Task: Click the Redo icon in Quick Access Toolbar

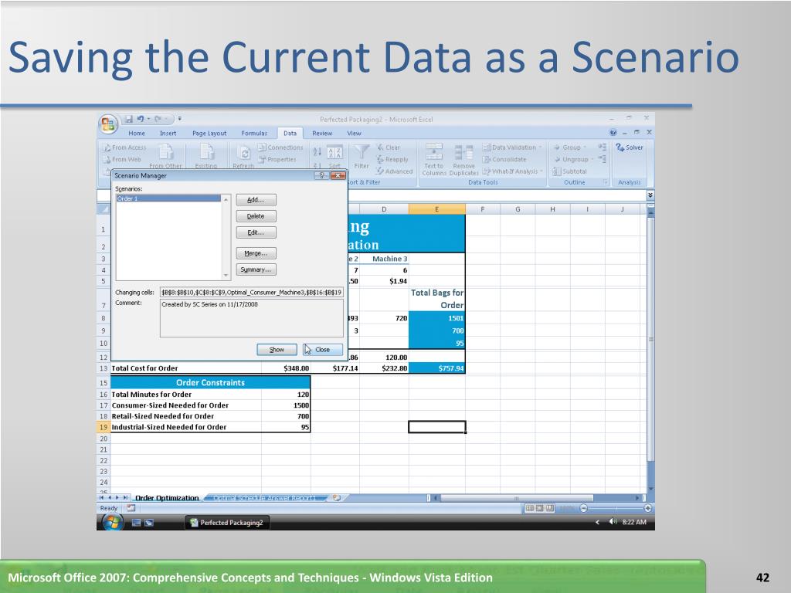Action: 158,119
